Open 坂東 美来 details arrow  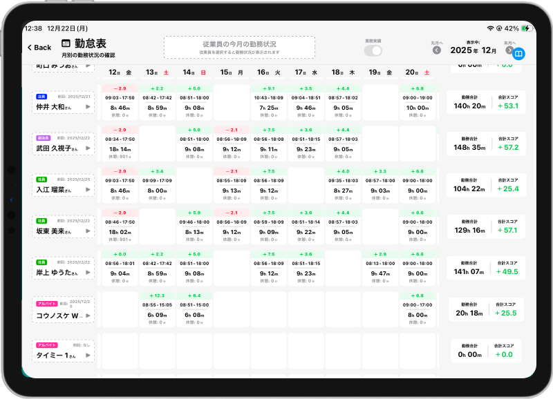pyautogui.click(x=88, y=231)
